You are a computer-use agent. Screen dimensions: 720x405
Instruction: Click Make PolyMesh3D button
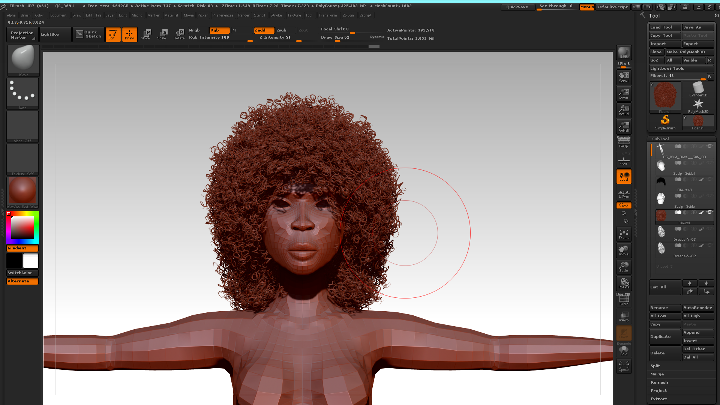click(690, 52)
